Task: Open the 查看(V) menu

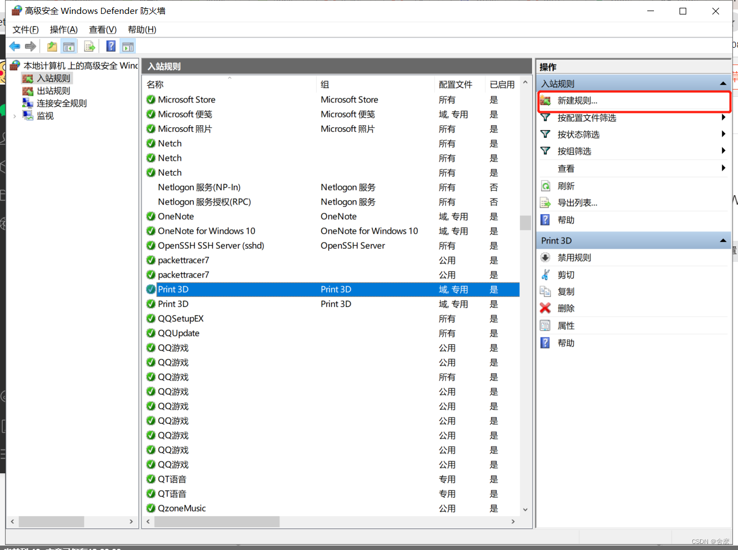Action: 102,29
